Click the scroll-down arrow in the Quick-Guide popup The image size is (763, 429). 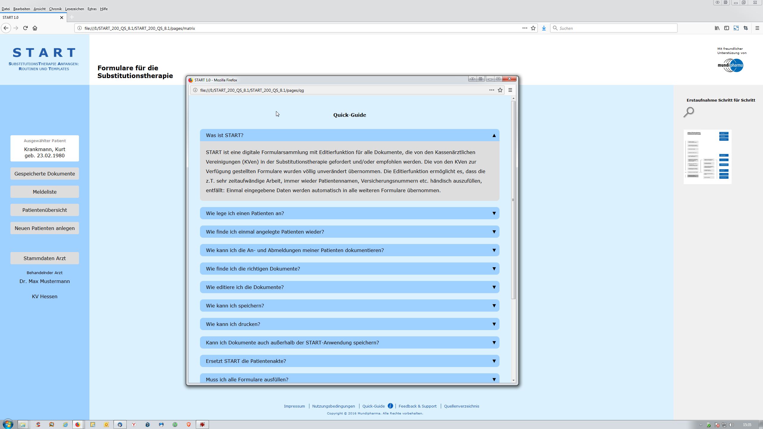[513, 380]
